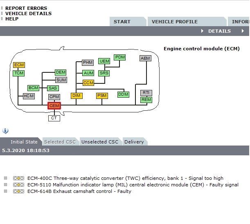Click the SUM module node
250x224 pixels.
pos(61,80)
